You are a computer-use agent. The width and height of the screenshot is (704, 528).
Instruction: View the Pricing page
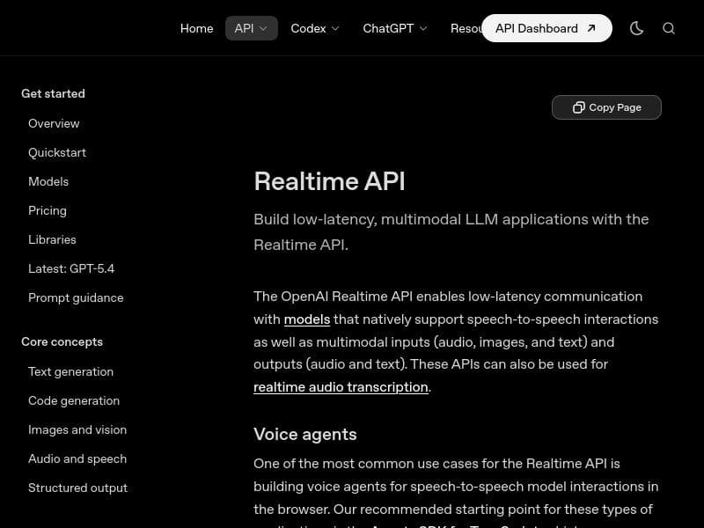tap(48, 210)
